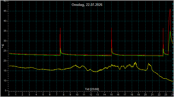Click the 35 value on temperature axis

tap(5, 31)
